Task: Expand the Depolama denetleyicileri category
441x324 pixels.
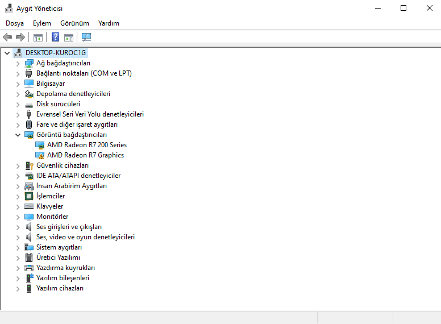Action: (x=18, y=94)
